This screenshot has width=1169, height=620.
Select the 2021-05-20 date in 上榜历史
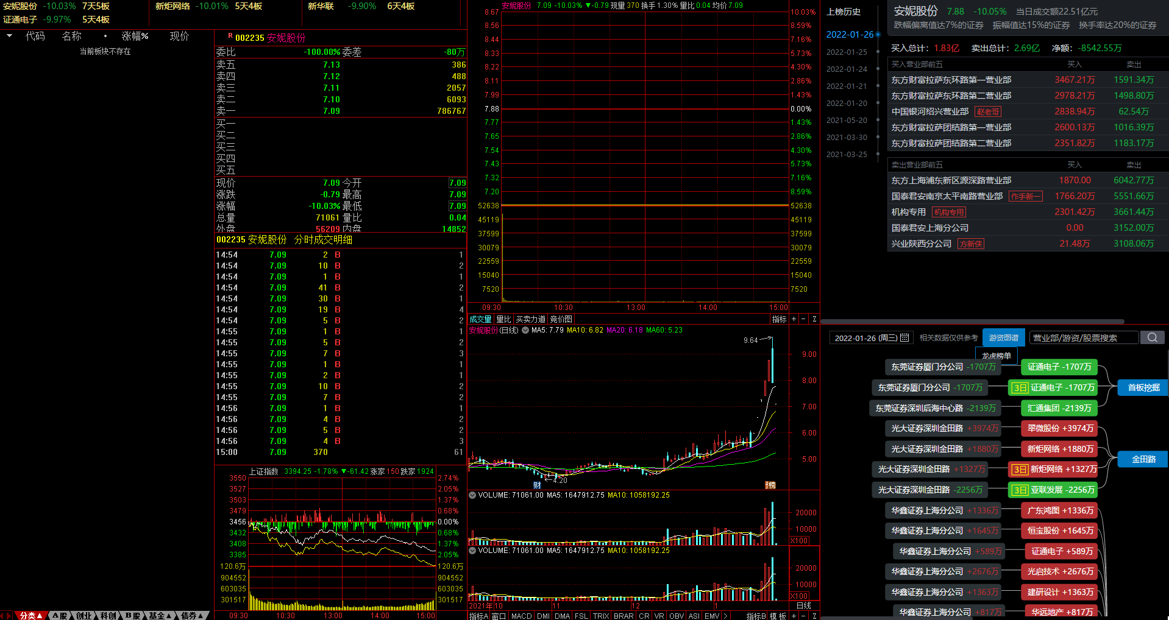tap(847, 120)
